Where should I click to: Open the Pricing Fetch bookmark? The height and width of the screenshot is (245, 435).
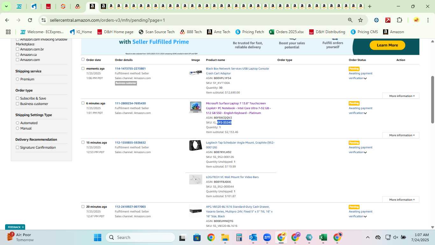pyautogui.click(x=250, y=32)
